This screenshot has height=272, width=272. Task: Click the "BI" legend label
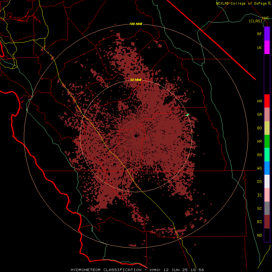[259, 222]
